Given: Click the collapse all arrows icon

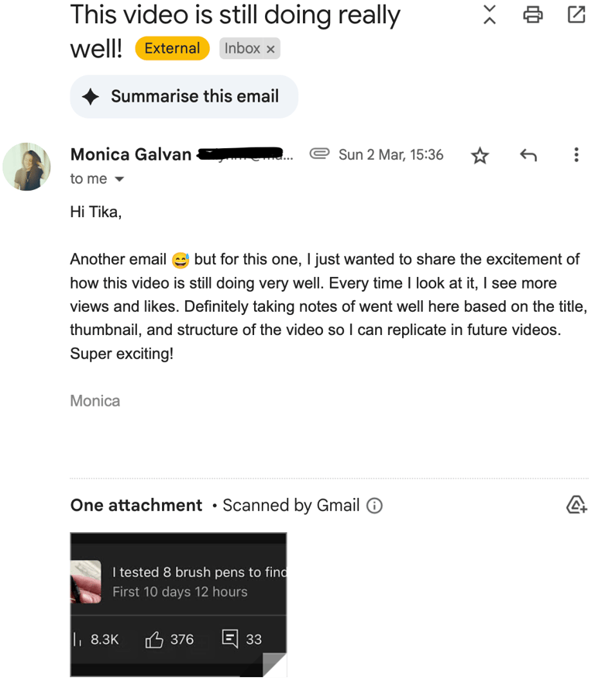Looking at the screenshot, I should (x=490, y=15).
